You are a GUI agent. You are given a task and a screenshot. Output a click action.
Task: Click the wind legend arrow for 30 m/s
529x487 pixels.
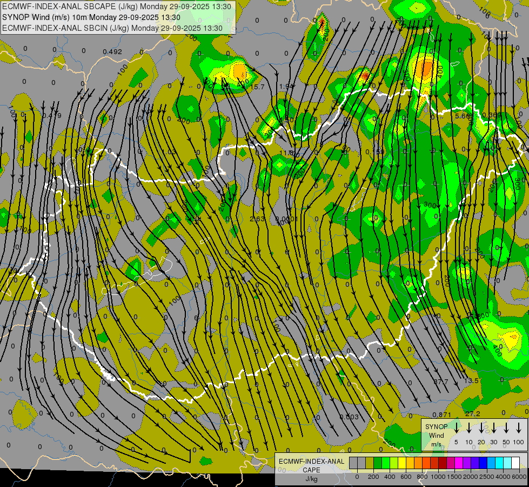coord(494,427)
